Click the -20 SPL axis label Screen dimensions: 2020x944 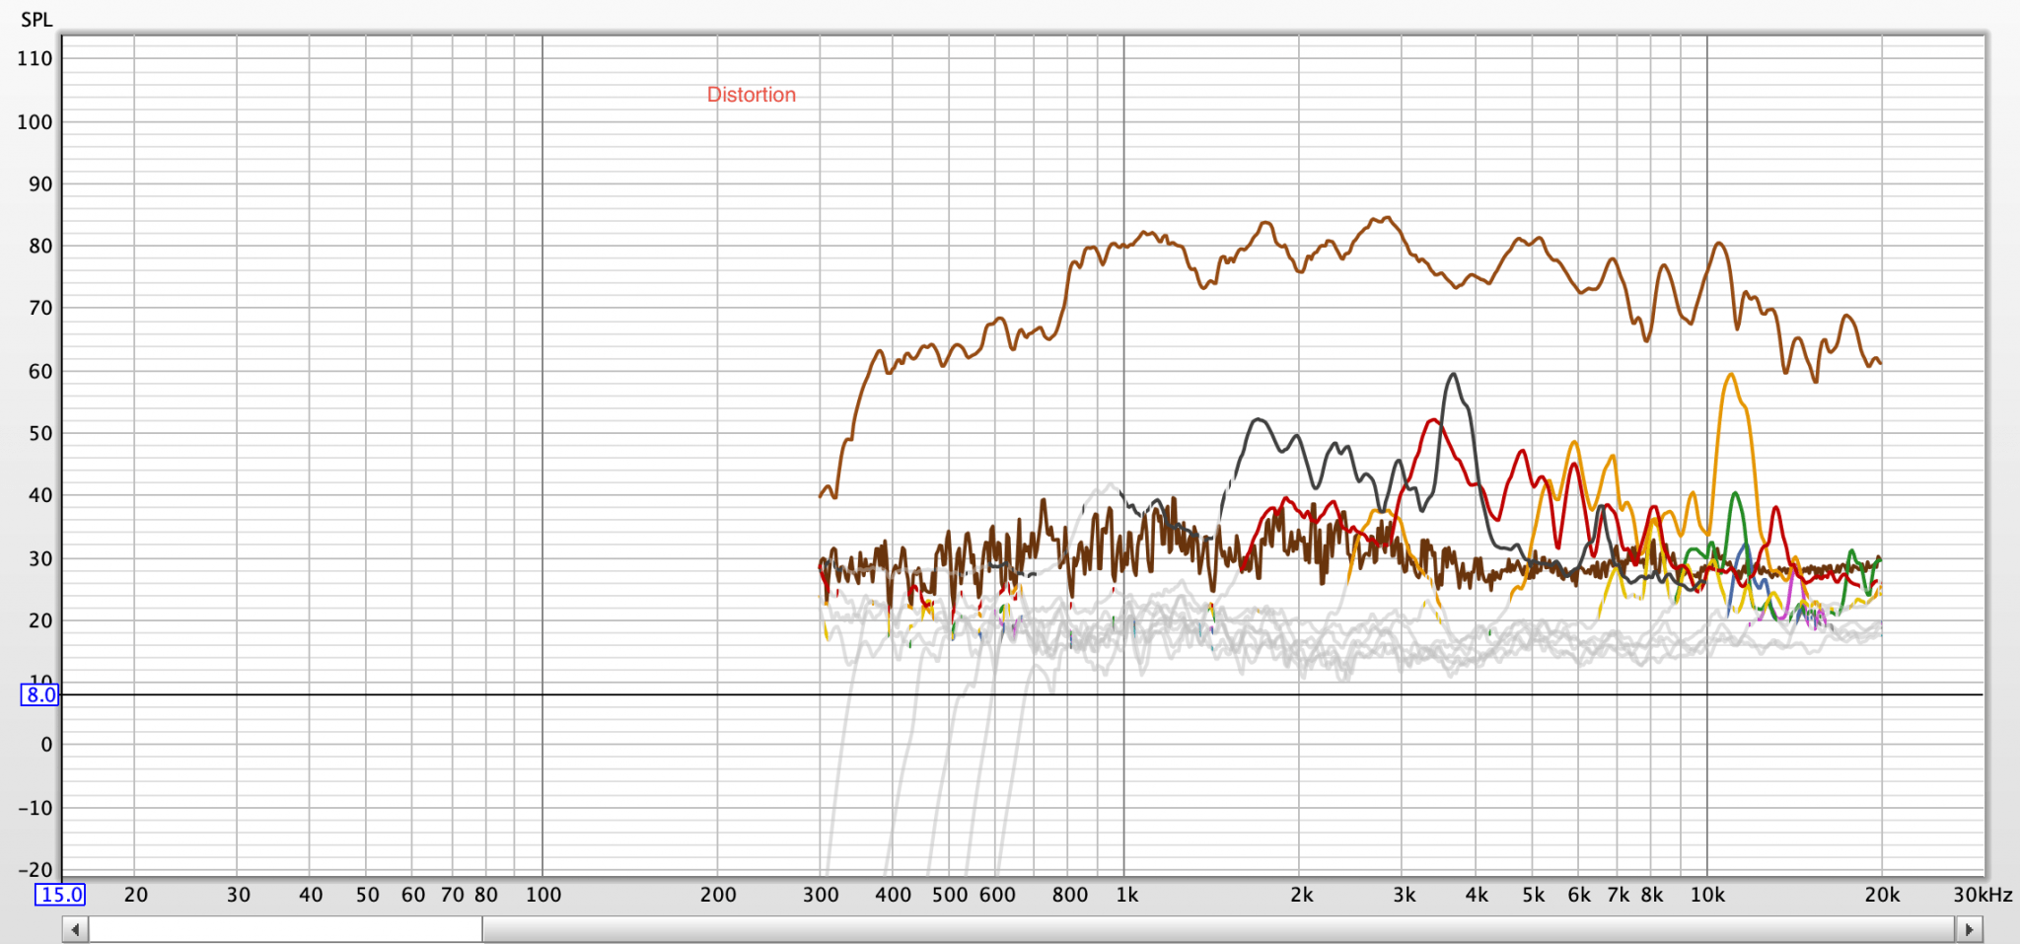(35, 870)
